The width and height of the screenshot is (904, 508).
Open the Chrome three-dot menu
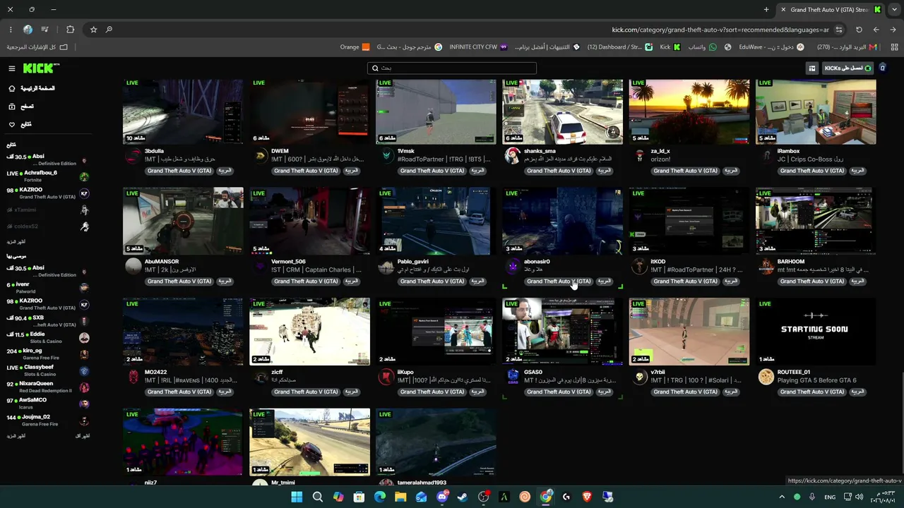pos(11,30)
